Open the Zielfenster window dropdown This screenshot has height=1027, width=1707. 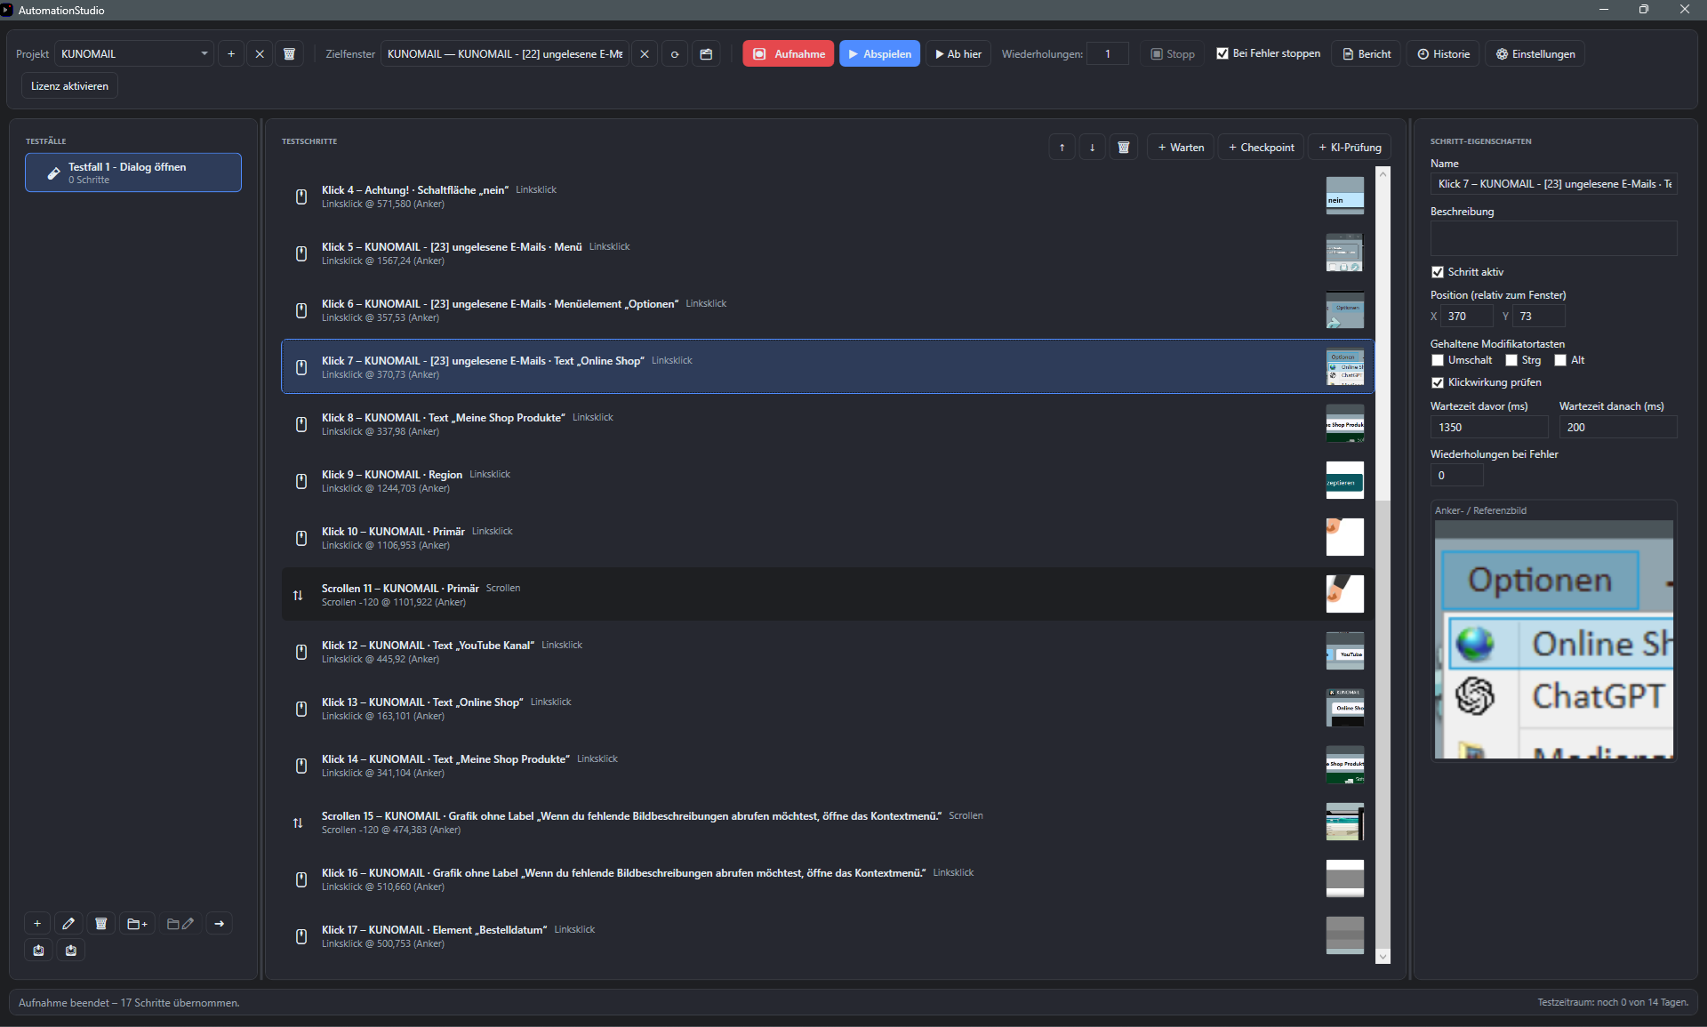[505, 54]
